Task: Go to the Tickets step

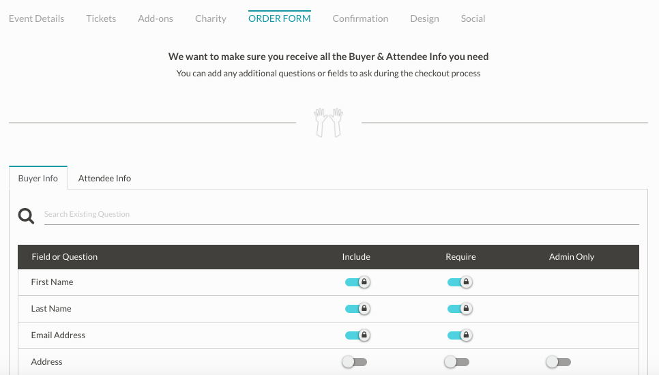Action: pyautogui.click(x=101, y=18)
